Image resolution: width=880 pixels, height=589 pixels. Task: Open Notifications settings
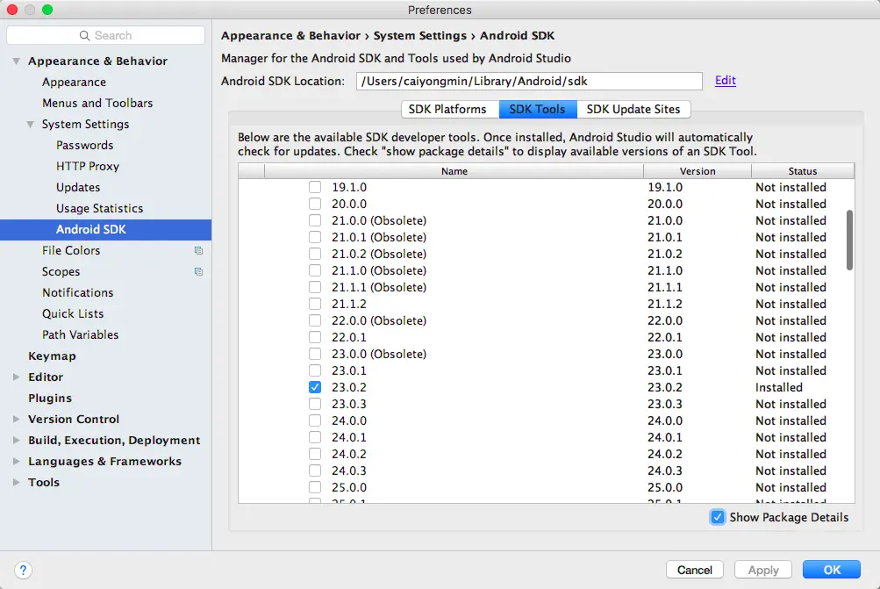click(77, 292)
